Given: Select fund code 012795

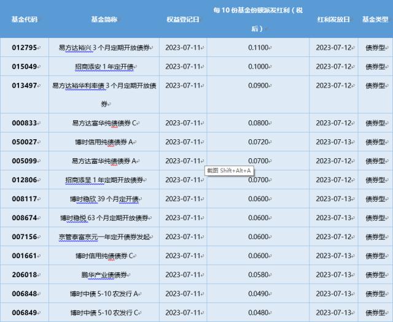Looking at the screenshot, I should (x=25, y=47).
